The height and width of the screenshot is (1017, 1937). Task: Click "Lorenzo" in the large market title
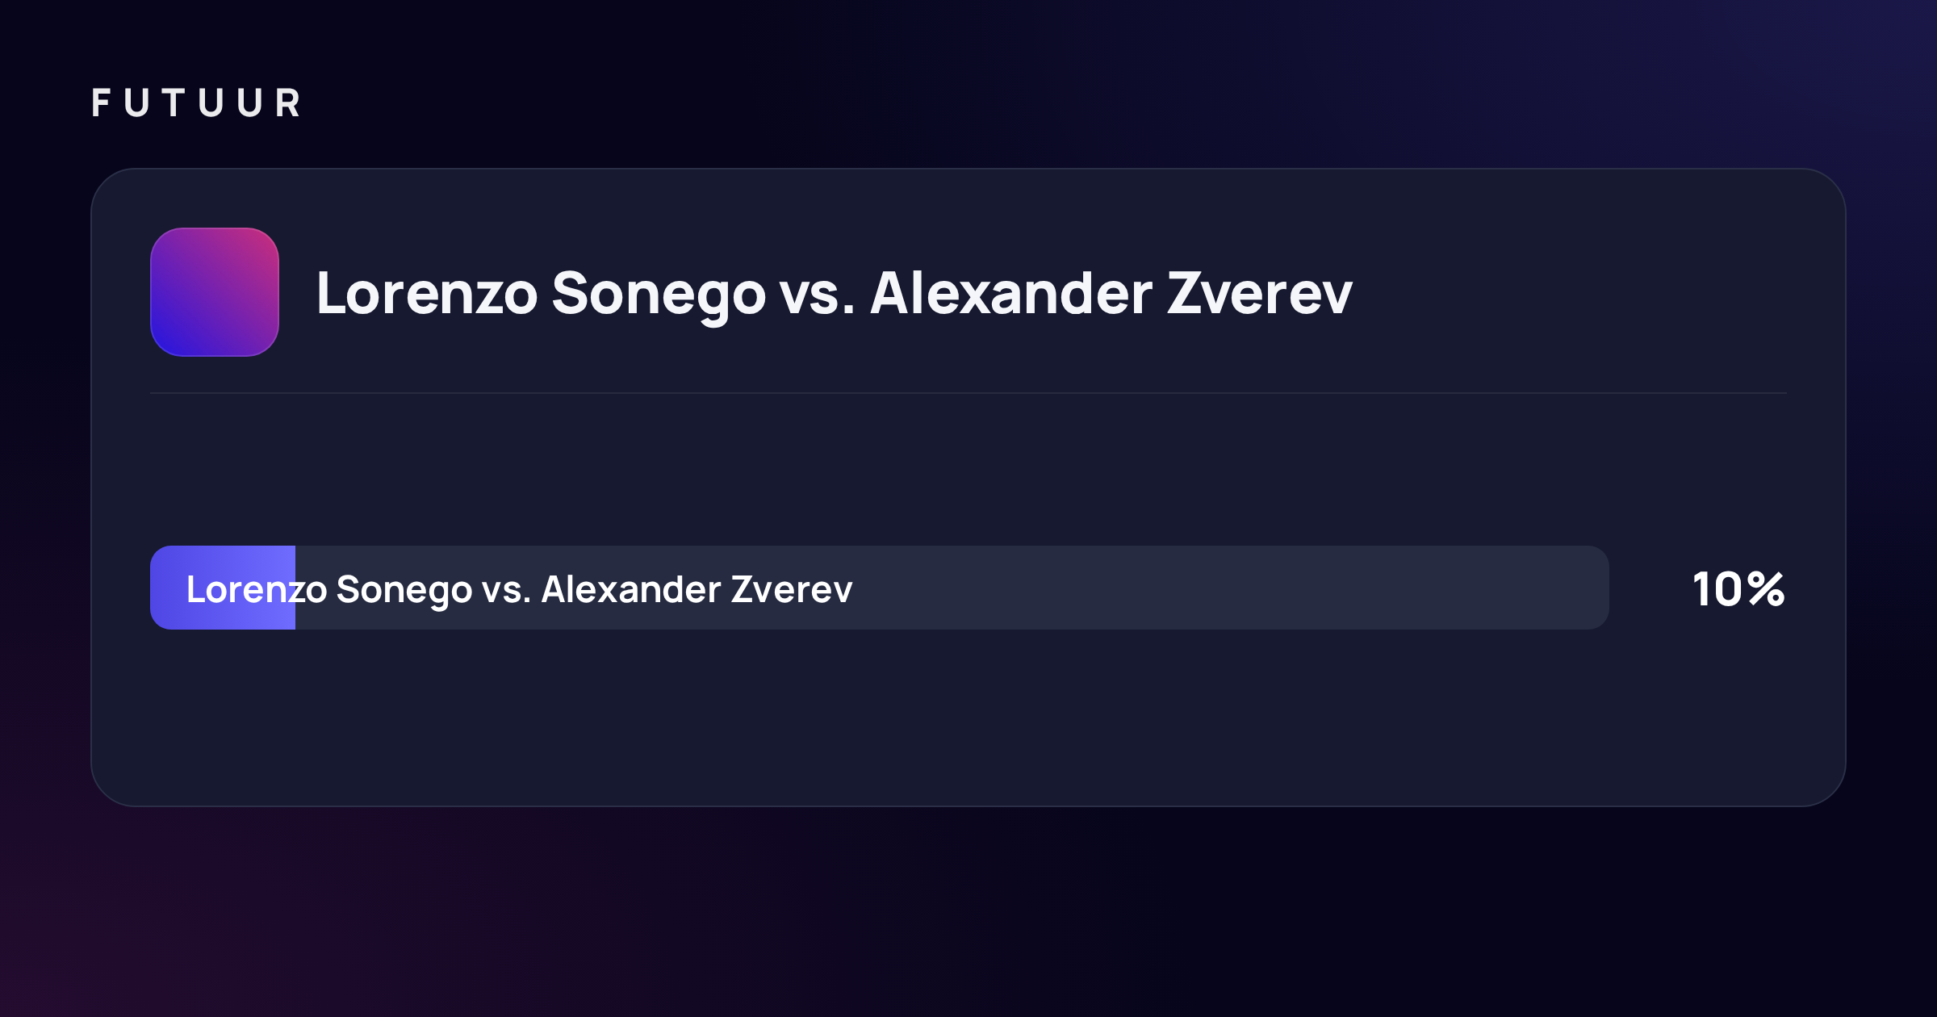(427, 293)
